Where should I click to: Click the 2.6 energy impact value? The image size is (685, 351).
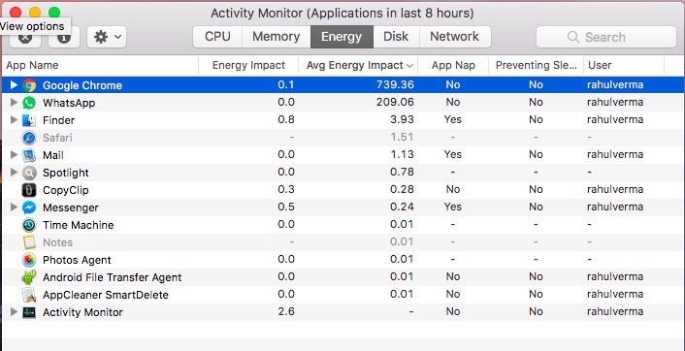285,311
